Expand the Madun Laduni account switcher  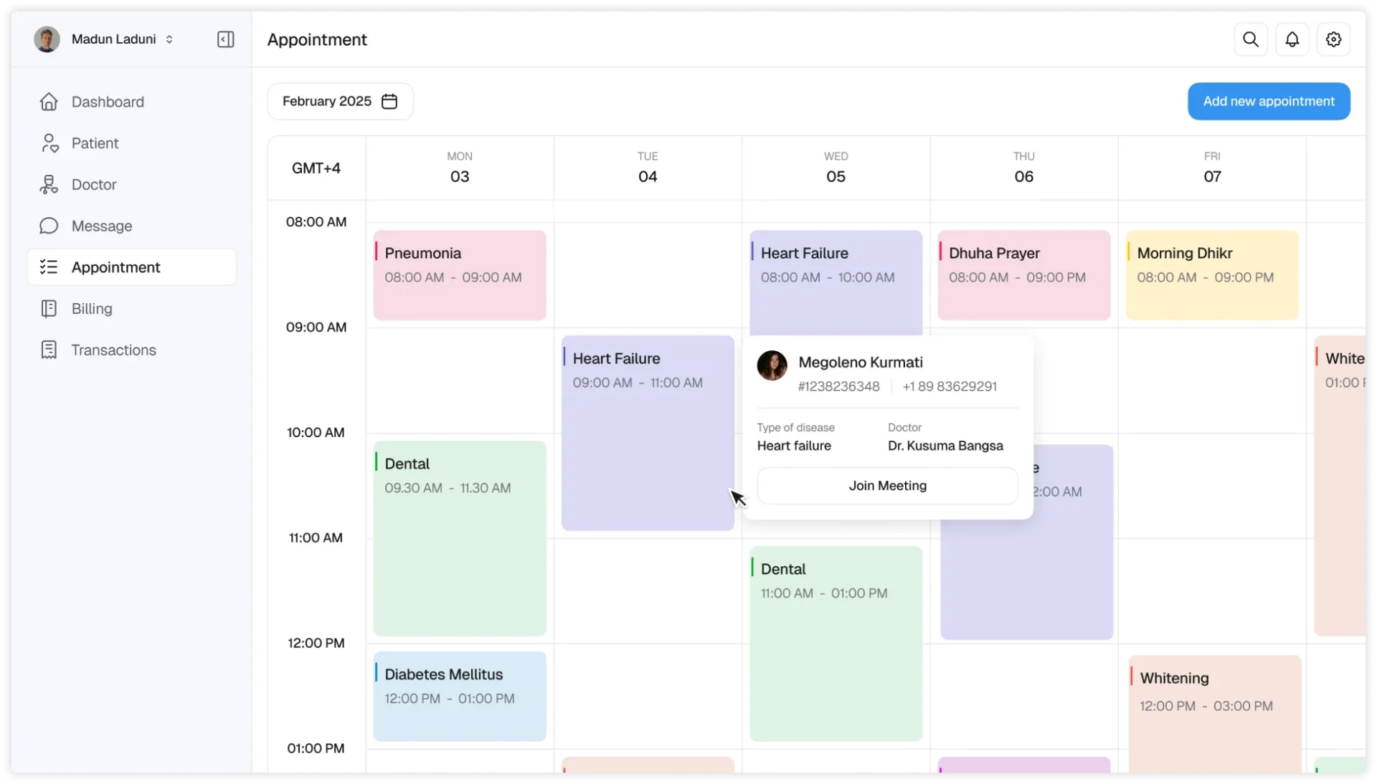pyautogui.click(x=169, y=39)
